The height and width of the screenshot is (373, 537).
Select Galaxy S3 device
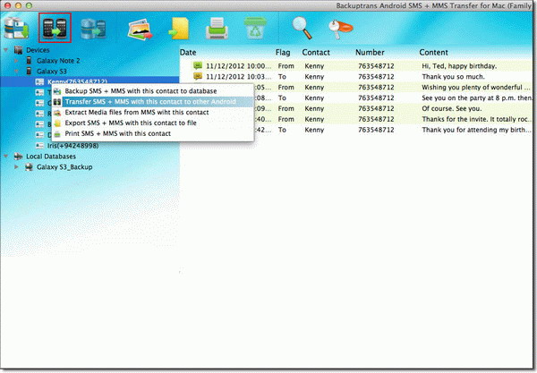(52, 72)
